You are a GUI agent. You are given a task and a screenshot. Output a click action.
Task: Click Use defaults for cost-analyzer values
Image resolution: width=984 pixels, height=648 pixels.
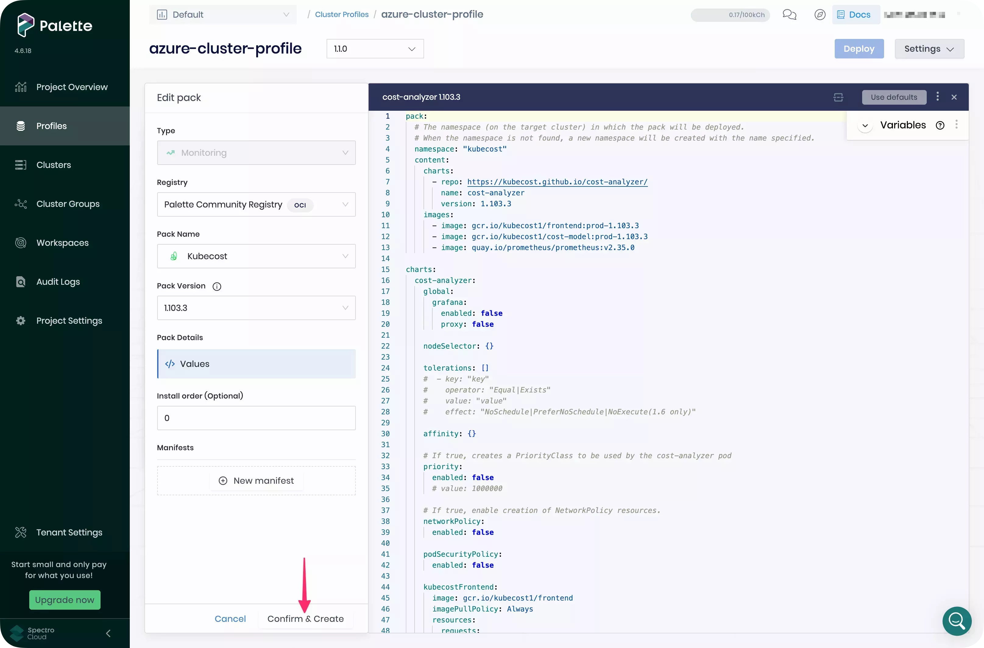coord(894,97)
